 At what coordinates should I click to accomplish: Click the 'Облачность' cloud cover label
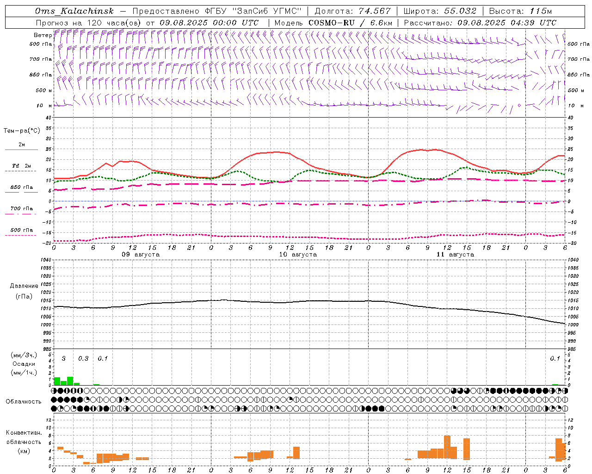coord(24,402)
